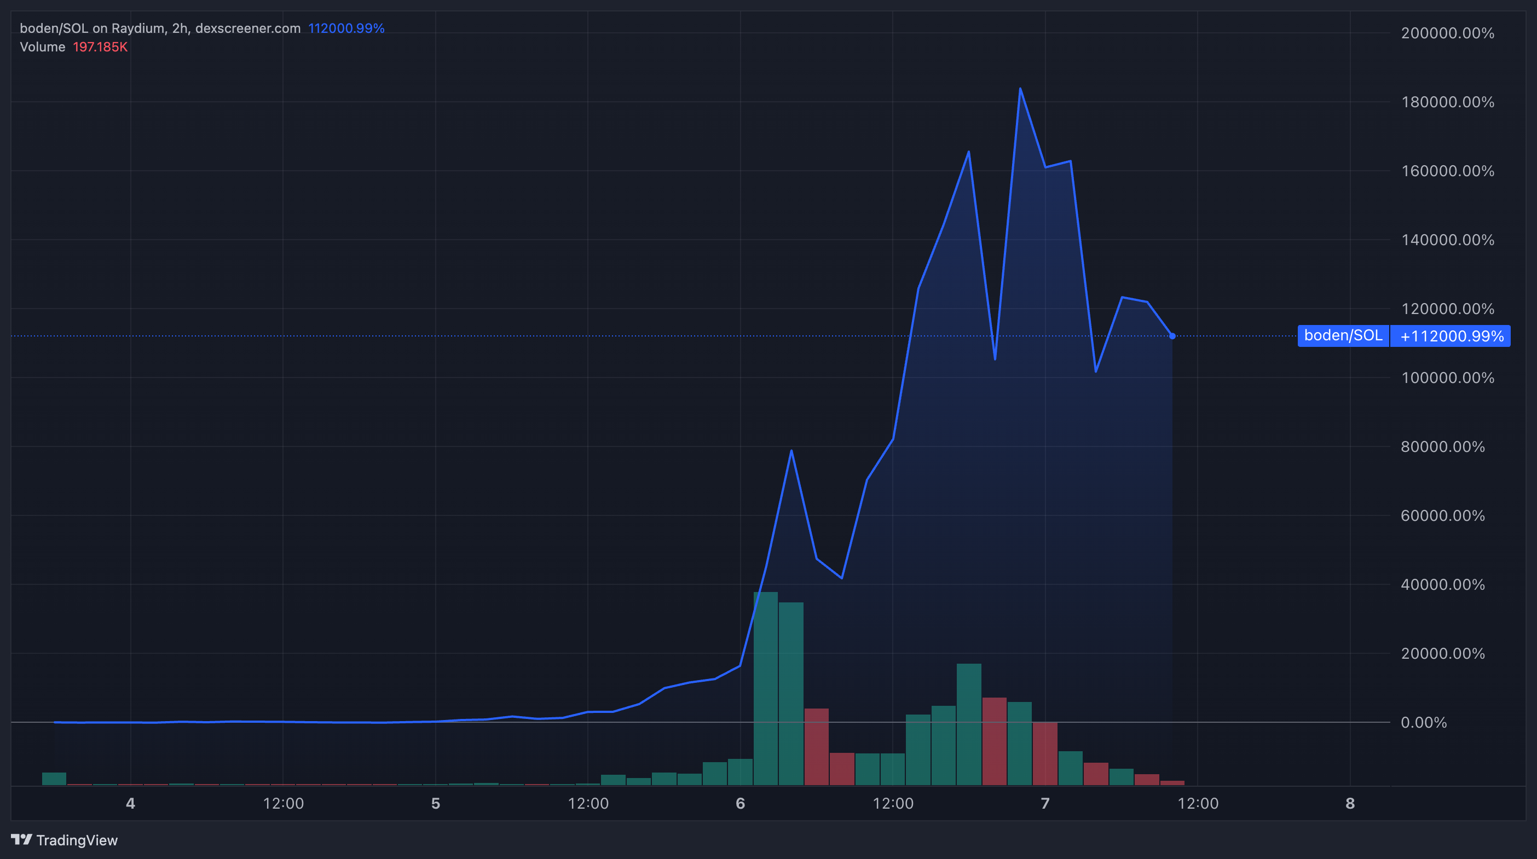Click the first red volume bar after day 6
Viewport: 1537px width, 859px height.
tap(816, 746)
